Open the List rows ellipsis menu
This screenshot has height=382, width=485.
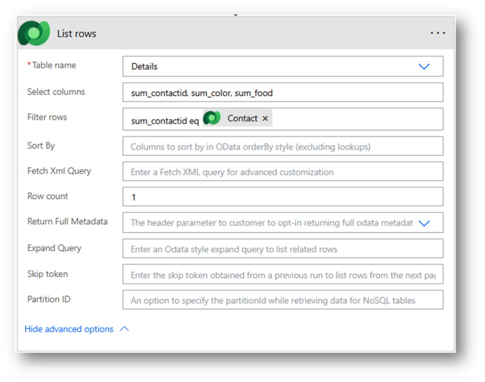[438, 33]
